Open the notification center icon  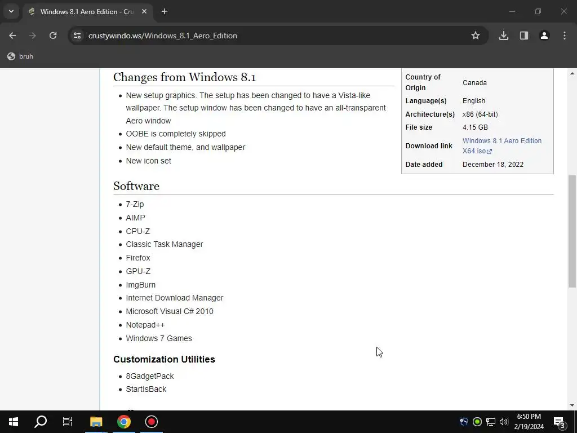pos(560,422)
